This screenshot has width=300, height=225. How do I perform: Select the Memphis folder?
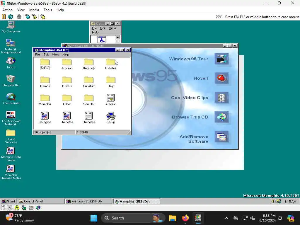coord(45,100)
